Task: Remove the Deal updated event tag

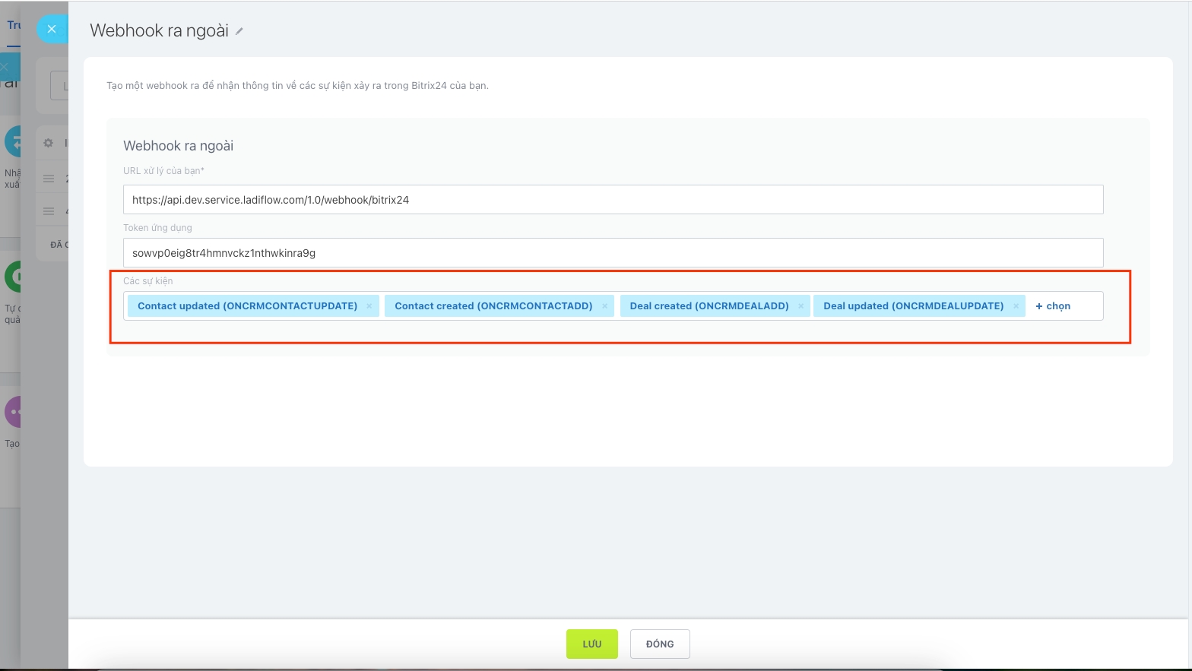Action: point(1016,306)
